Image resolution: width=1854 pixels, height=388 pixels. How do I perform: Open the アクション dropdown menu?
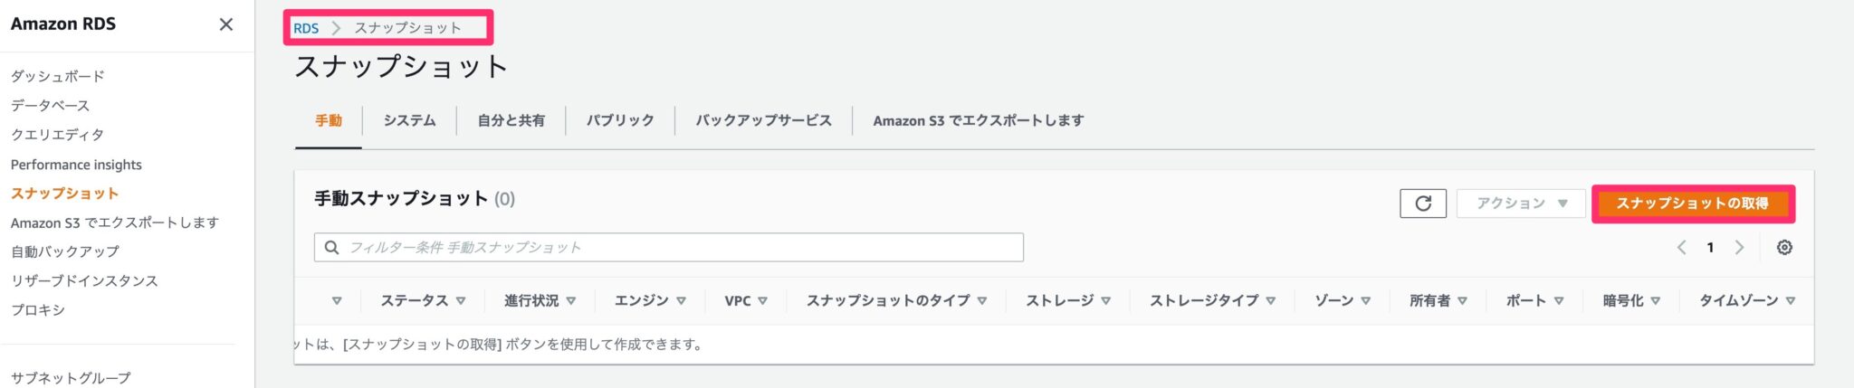pyautogui.click(x=1521, y=203)
